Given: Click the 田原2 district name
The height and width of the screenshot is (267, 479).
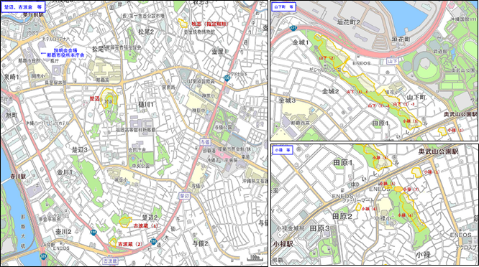Looking at the screenshot, I should (342, 217).
